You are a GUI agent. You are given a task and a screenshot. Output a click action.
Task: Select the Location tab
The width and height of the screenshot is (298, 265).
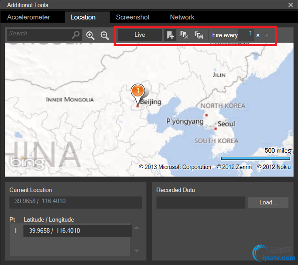point(83,17)
